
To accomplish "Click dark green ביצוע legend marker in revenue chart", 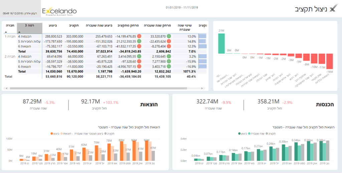I will (240, 133).
